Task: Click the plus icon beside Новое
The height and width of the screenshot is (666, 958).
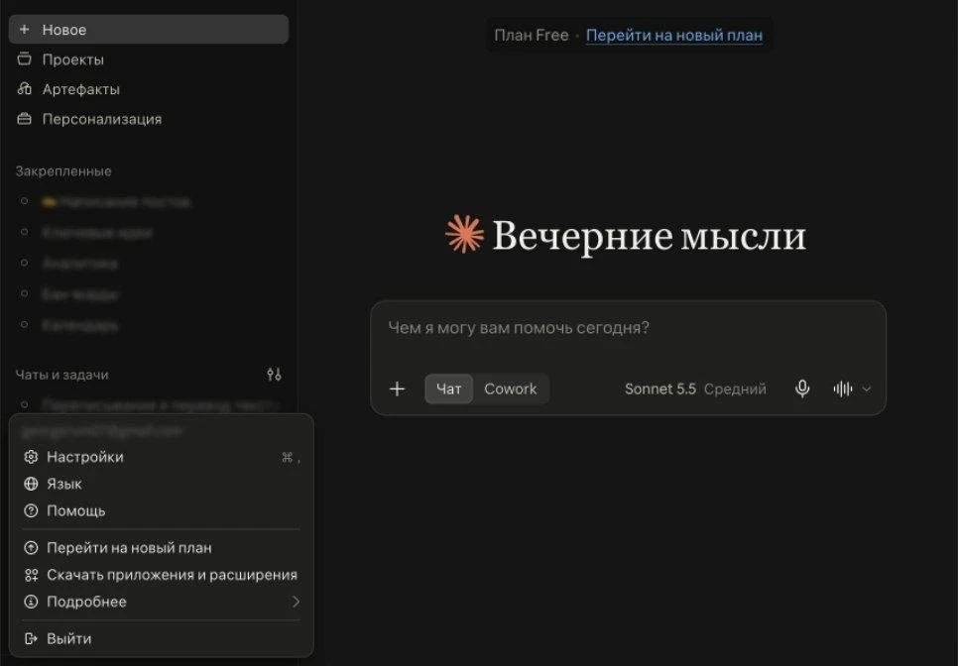Action: tap(25, 30)
